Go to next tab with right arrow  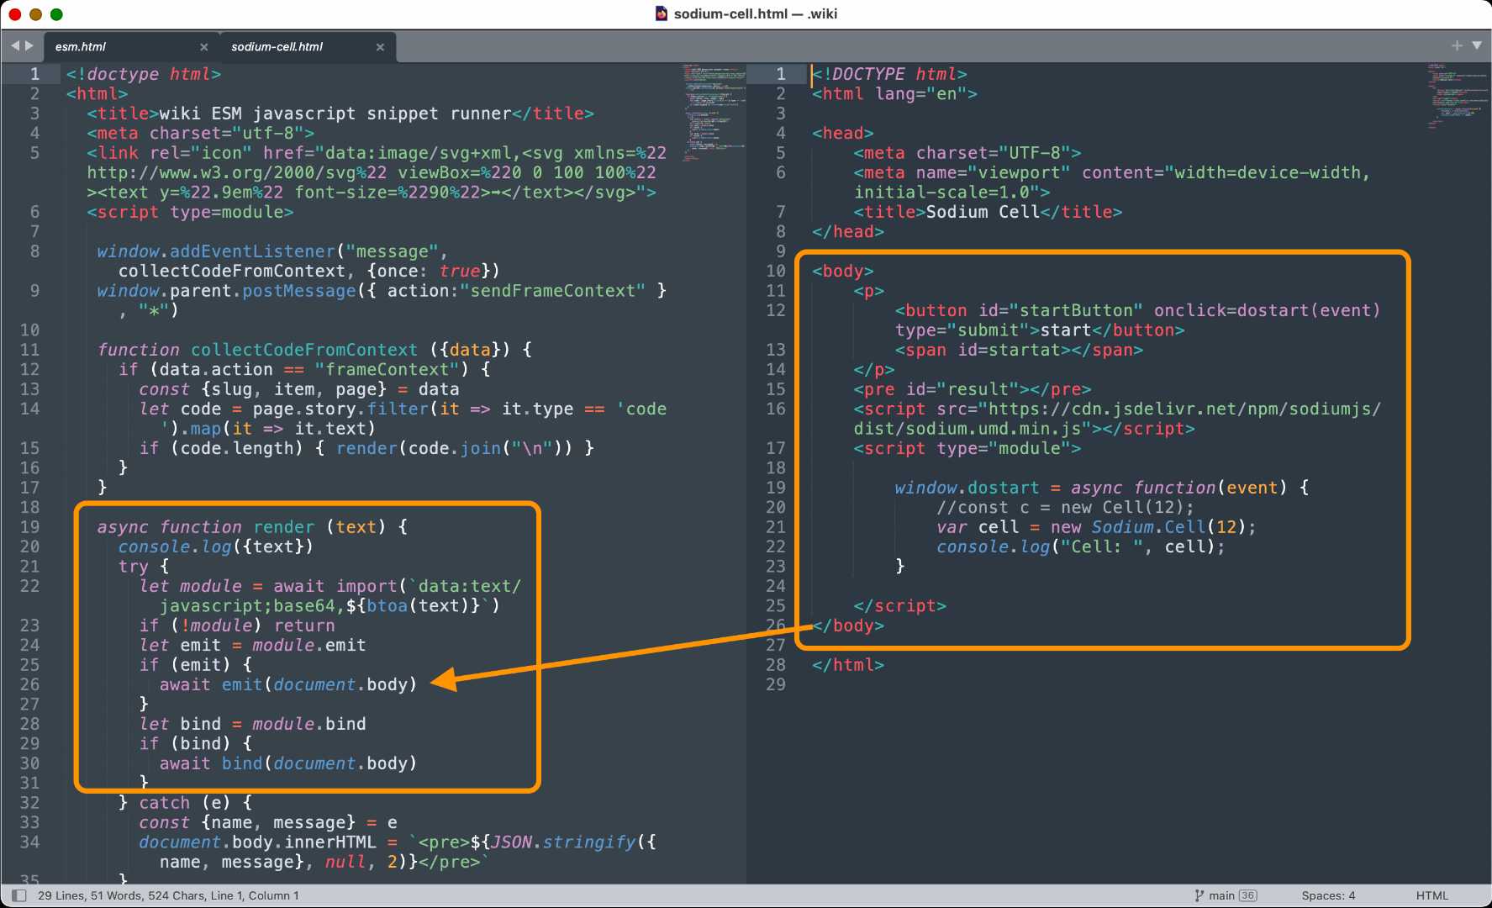(x=29, y=46)
